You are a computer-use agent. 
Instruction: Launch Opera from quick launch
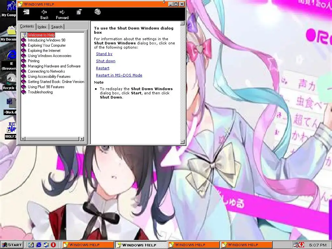pos(53,245)
